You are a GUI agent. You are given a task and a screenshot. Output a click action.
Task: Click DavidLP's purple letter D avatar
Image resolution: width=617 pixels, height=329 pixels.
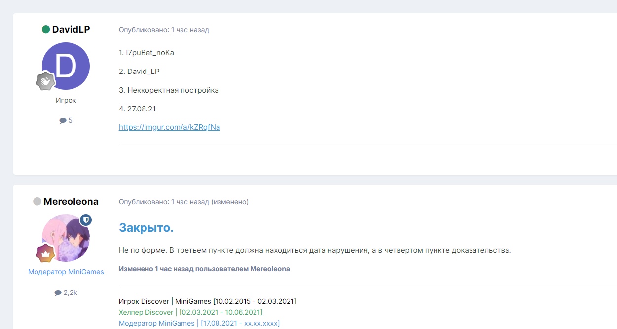[x=66, y=66]
